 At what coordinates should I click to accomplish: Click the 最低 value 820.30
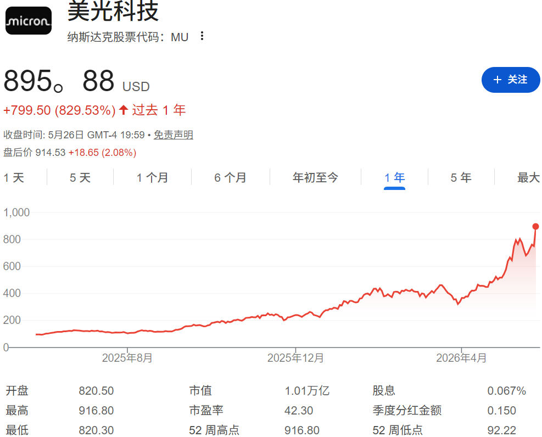[96, 430]
